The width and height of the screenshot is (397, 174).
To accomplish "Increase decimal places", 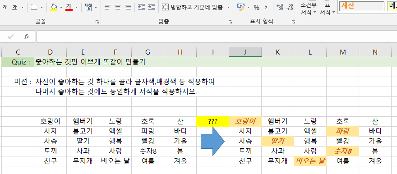I will tap(280, 7).
